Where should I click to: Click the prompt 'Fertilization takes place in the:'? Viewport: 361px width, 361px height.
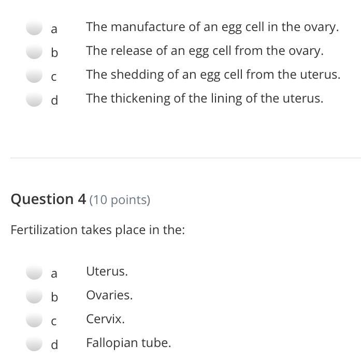(x=97, y=229)
